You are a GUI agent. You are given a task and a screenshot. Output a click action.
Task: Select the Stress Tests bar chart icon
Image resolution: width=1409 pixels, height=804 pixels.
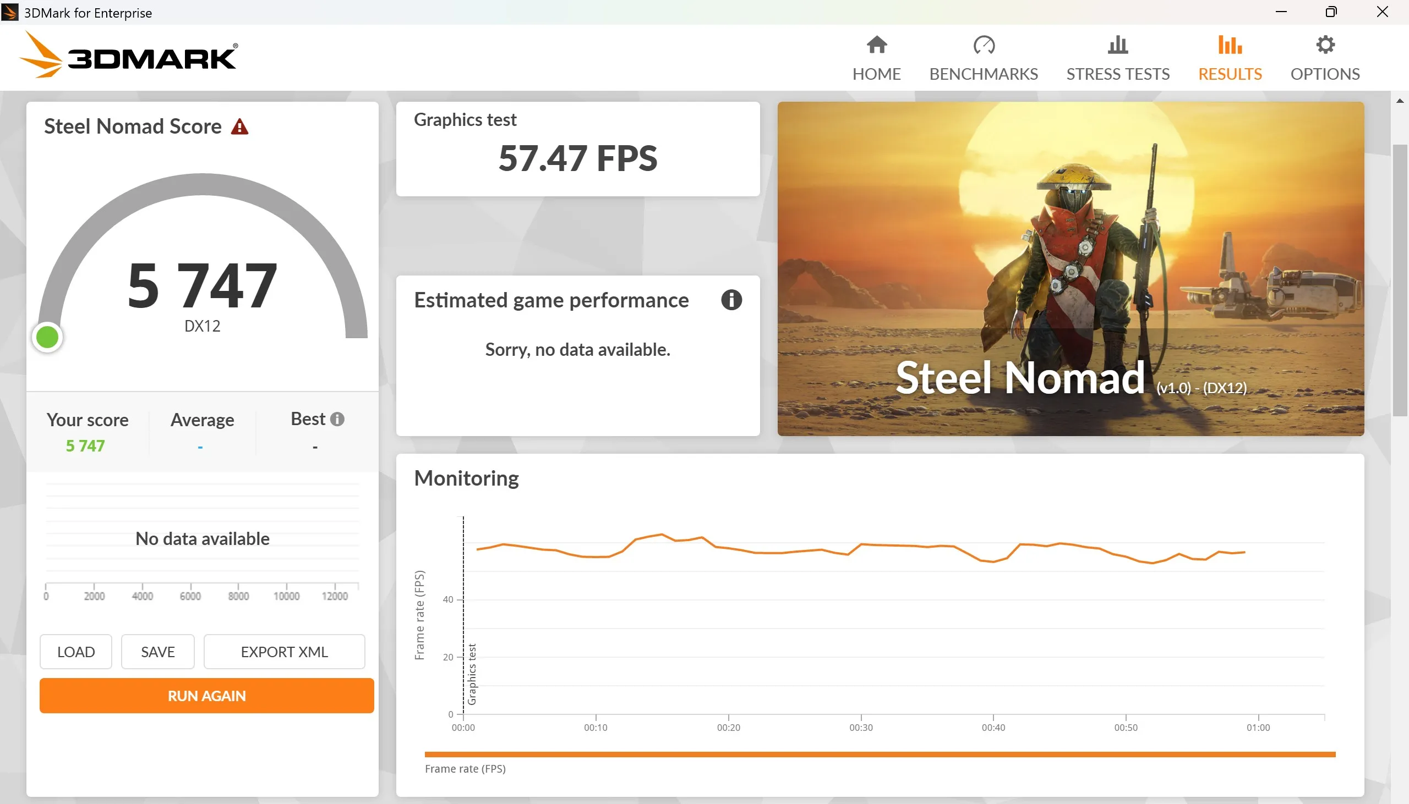pyautogui.click(x=1117, y=45)
